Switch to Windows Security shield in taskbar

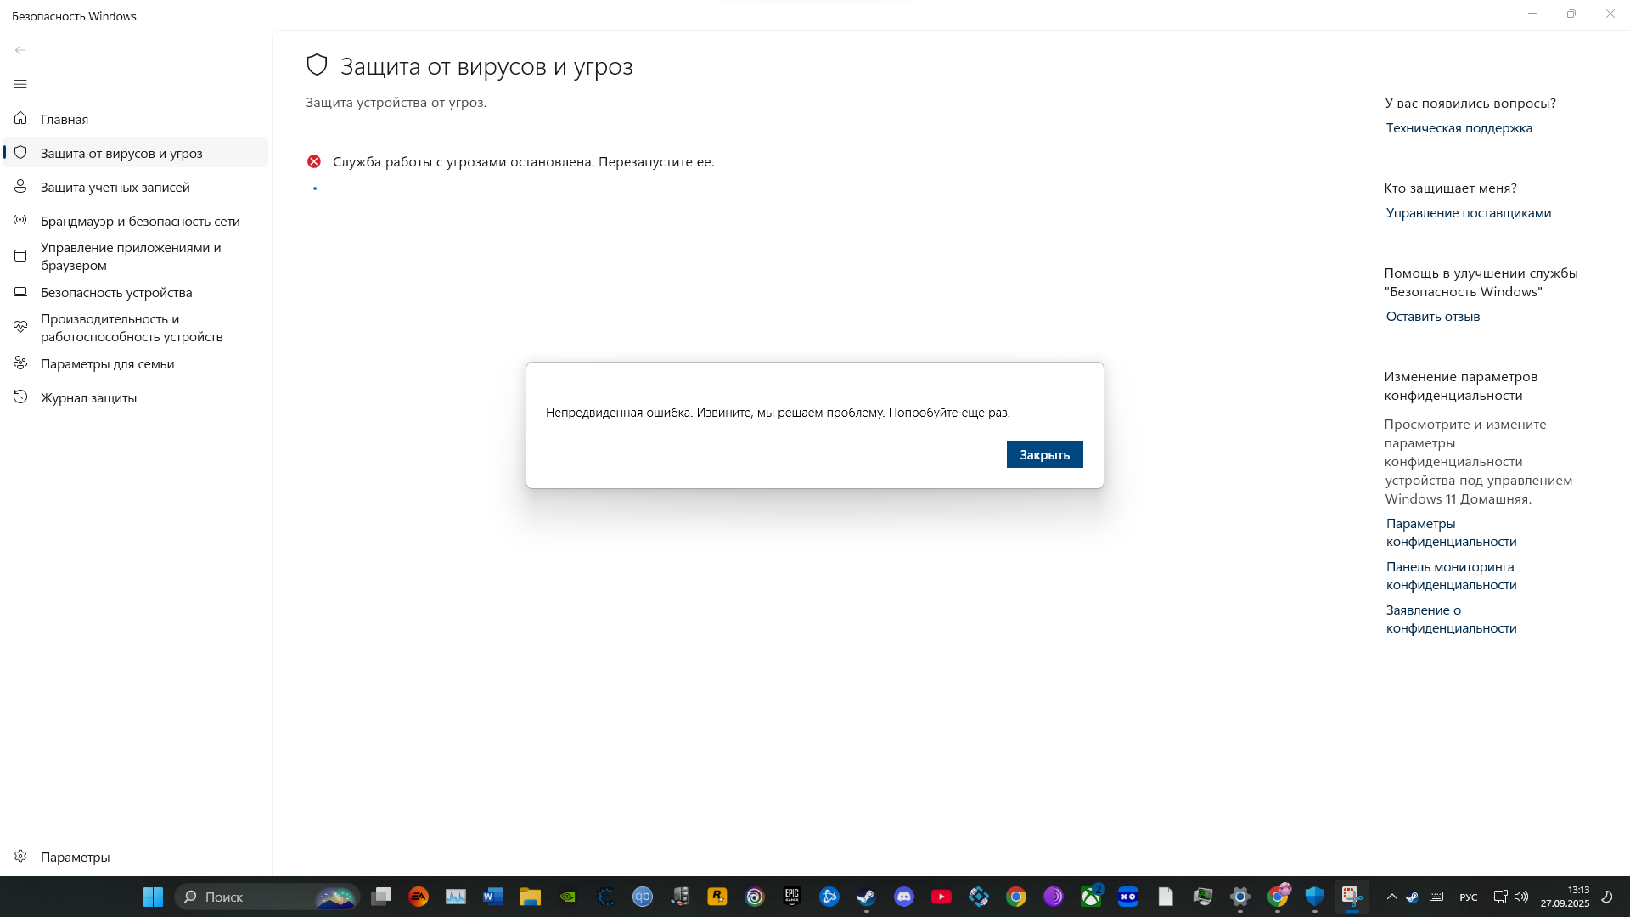coord(1315,897)
